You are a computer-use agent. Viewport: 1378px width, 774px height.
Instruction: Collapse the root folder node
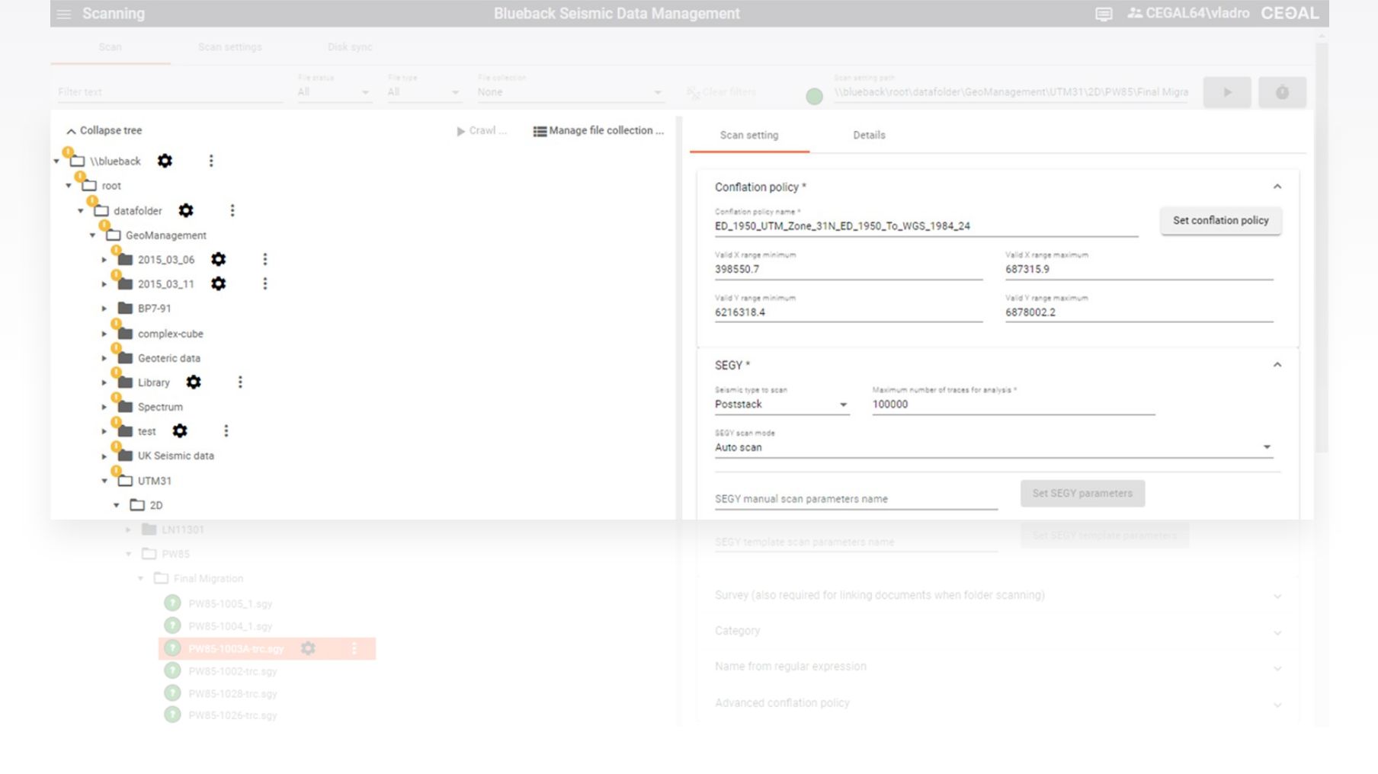pyautogui.click(x=69, y=186)
